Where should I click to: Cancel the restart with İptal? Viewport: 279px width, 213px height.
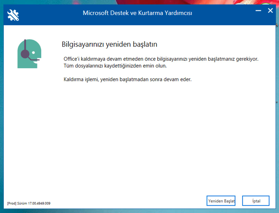coord(256,201)
